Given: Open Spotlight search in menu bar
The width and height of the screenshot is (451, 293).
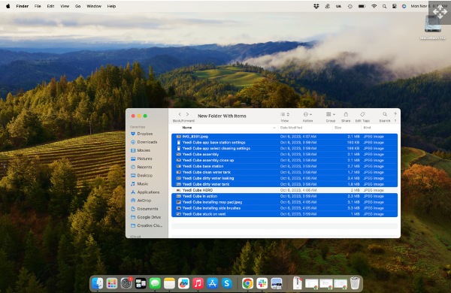Looking at the screenshot, I should tap(384, 6).
